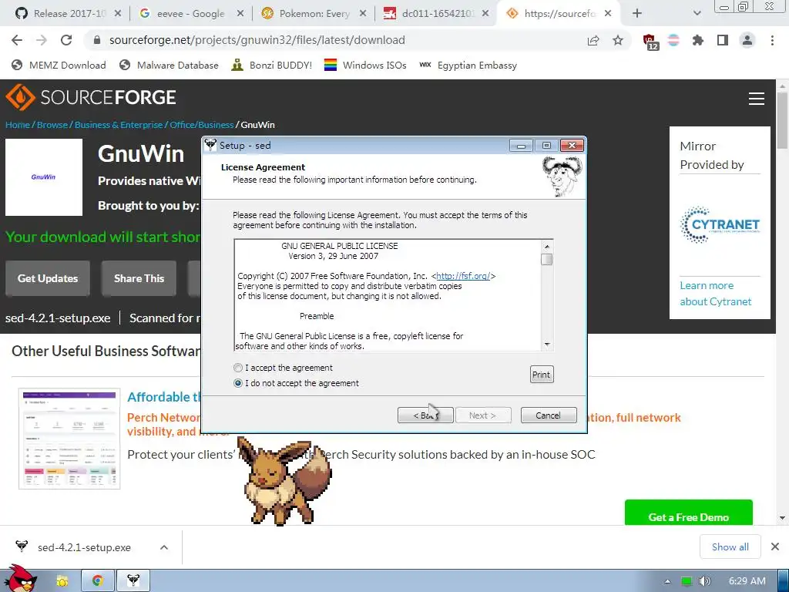
Task: Click the SourceForge logo
Action: 91,97
